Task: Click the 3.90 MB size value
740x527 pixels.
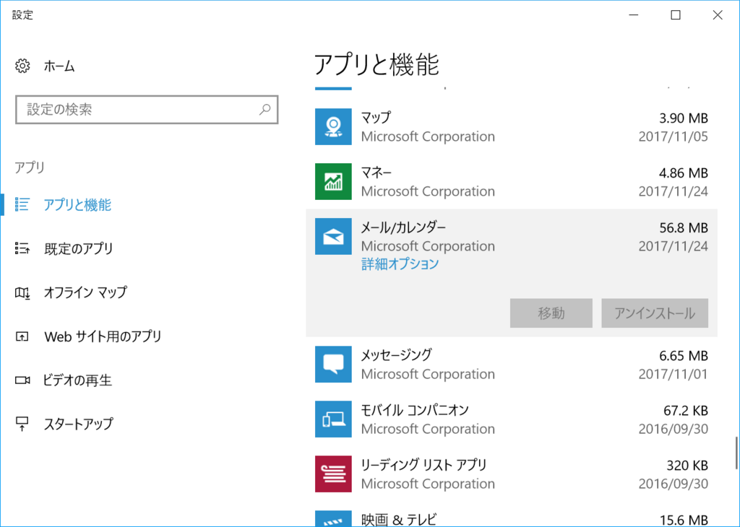Action: (x=684, y=118)
